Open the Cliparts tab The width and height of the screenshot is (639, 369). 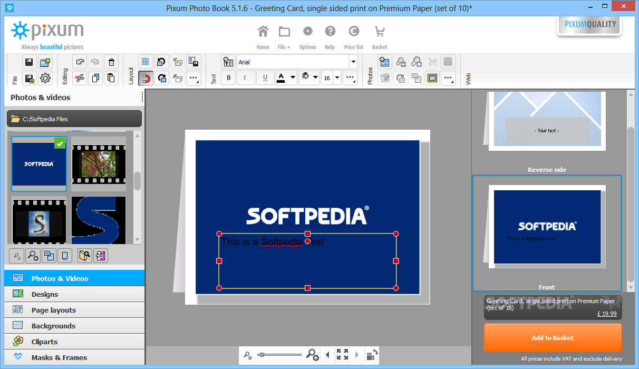74,342
